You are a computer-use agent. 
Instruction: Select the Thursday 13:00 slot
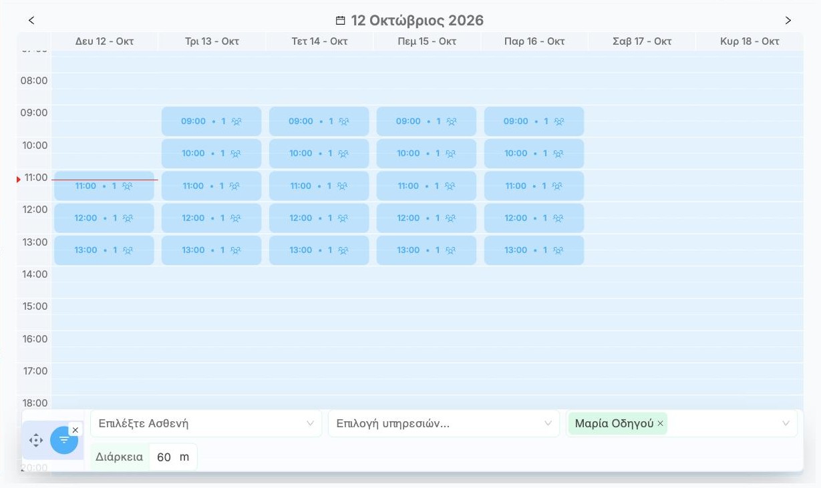427,250
